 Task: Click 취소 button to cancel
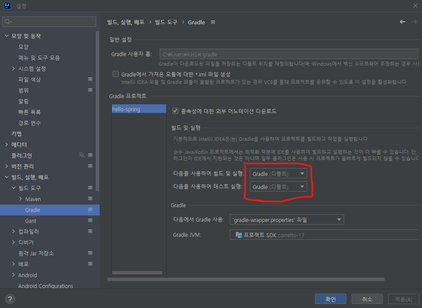[x=367, y=299]
